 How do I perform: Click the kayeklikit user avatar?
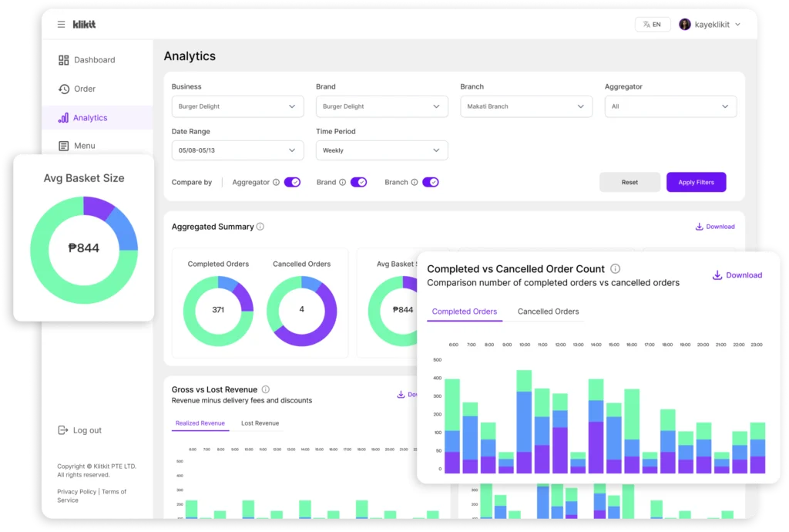[x=684, y=24]
